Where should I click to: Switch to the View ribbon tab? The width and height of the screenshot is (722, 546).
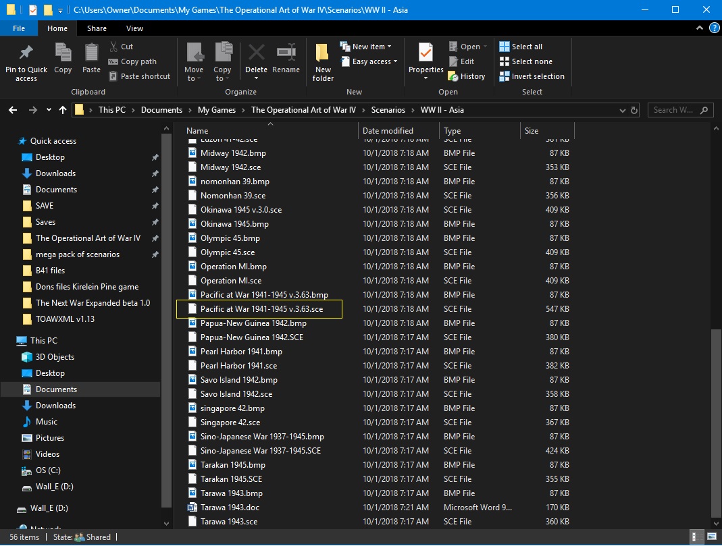click(134, 28)
